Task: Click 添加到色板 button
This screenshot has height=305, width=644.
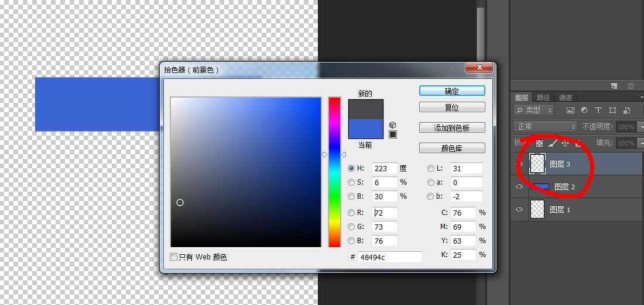Action: (x=452, y=128)
